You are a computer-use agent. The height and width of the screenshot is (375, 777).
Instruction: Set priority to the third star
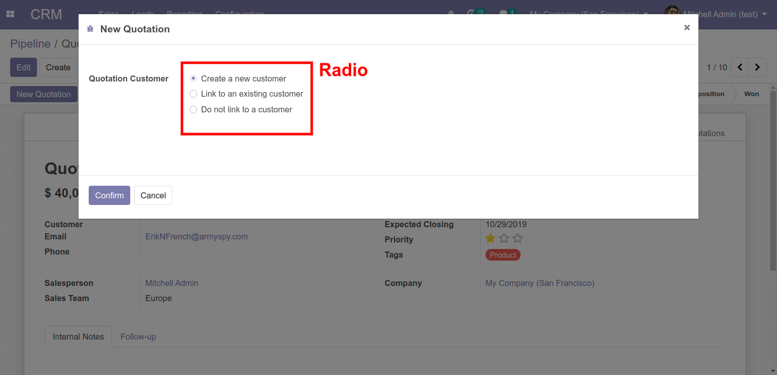pos(517,238)
